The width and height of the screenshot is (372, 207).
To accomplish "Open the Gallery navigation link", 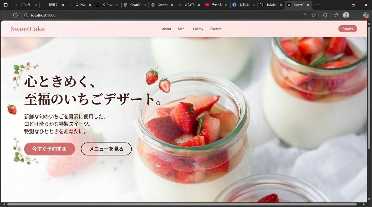I will [198, 29].
